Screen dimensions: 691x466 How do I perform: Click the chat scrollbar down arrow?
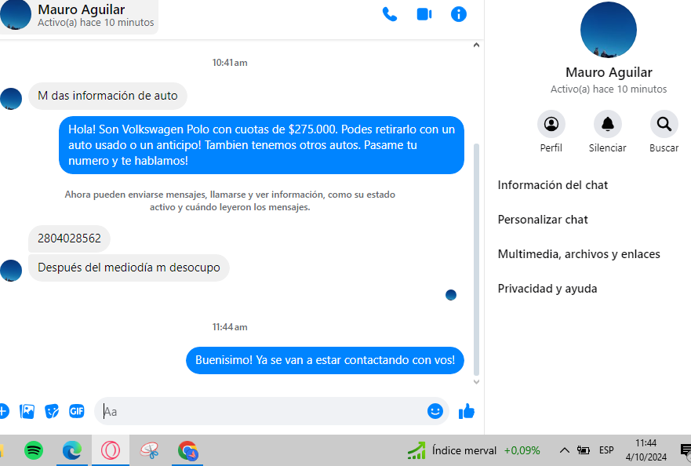475,381
